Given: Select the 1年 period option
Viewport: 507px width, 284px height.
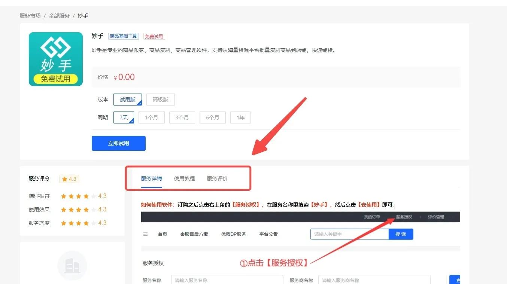Looking at the screenshot, I should coord(240,117).
